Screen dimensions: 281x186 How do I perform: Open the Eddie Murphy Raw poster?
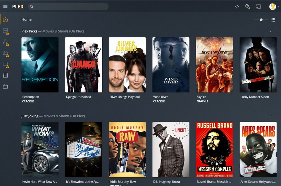pyautogui.click(x=127, y=150)
